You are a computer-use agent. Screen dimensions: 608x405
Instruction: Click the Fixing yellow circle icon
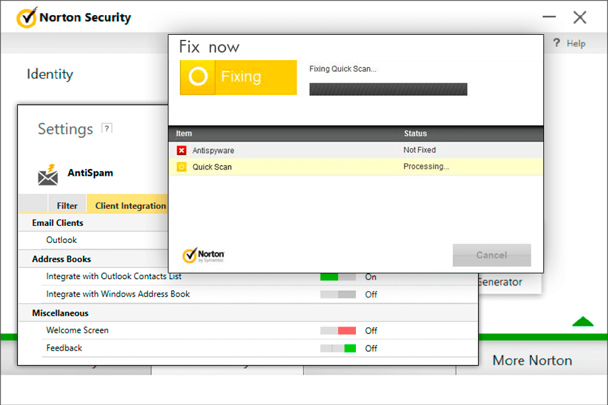click(x=198, y=77)
